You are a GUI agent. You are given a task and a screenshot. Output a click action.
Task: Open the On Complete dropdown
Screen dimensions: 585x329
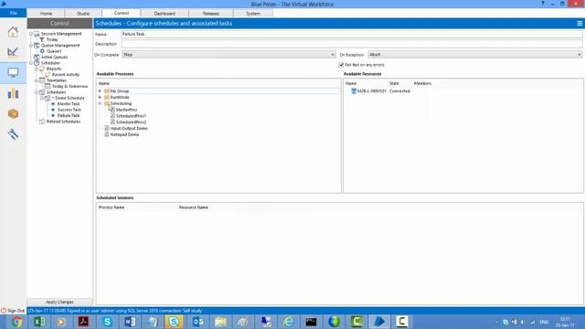click(229, 55)
